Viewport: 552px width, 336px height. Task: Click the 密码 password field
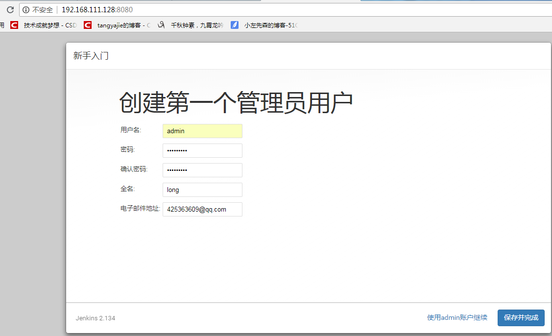(202, 150)
